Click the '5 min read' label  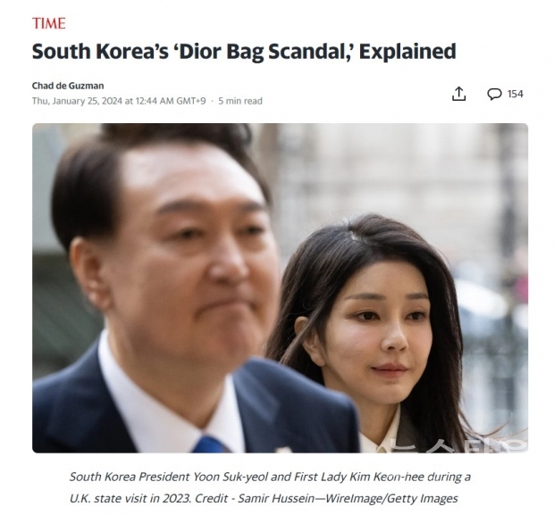point(240,101)
